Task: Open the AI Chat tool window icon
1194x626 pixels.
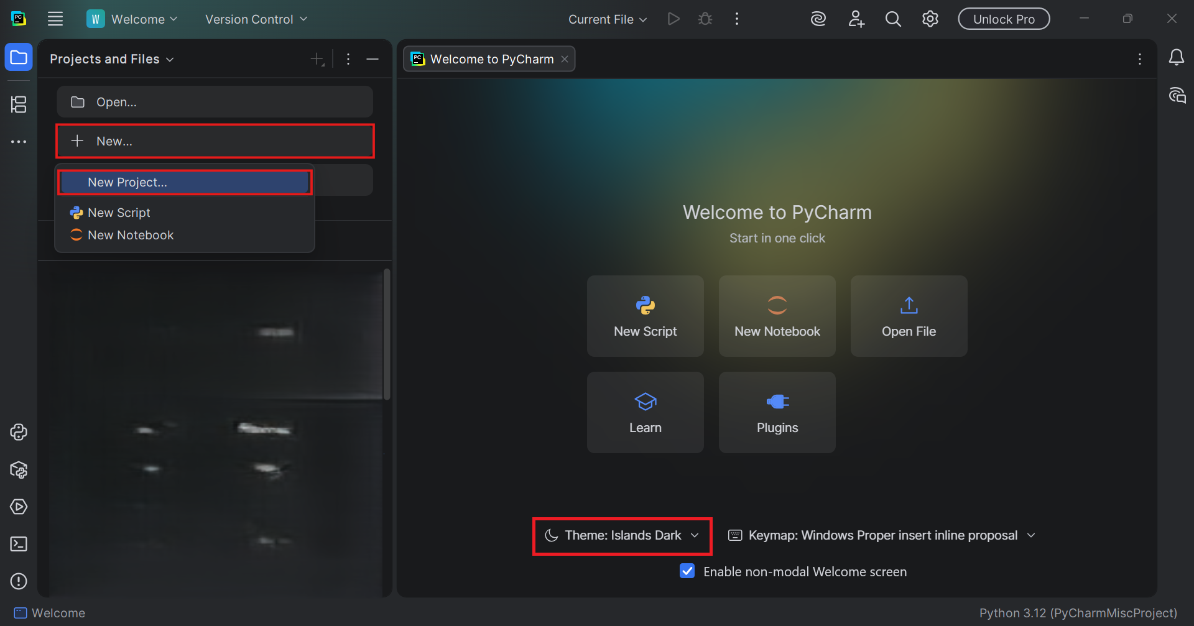Action: [x=1177, y=95]
